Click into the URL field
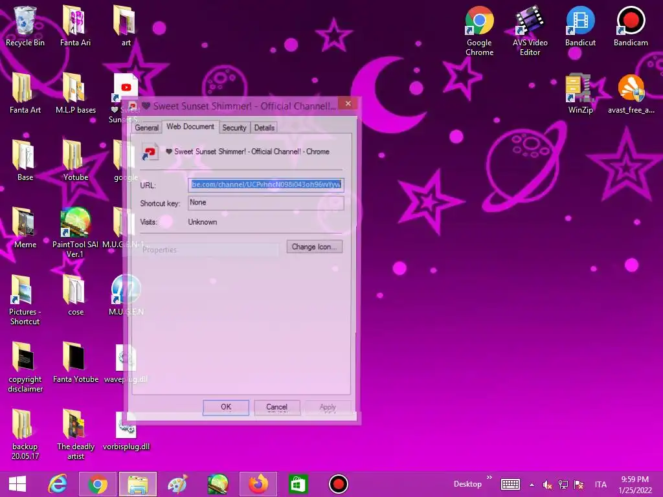This screenshot has width=663, height=497. point(266,184)
